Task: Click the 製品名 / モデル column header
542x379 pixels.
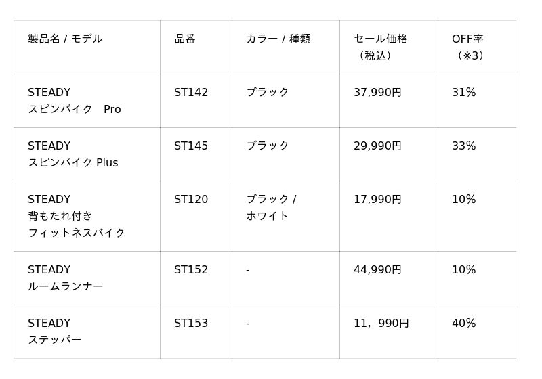Action: [66, 39]
